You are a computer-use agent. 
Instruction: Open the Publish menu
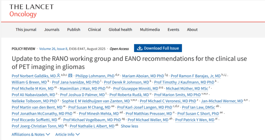pyautogui.click(x=74, y=29)
